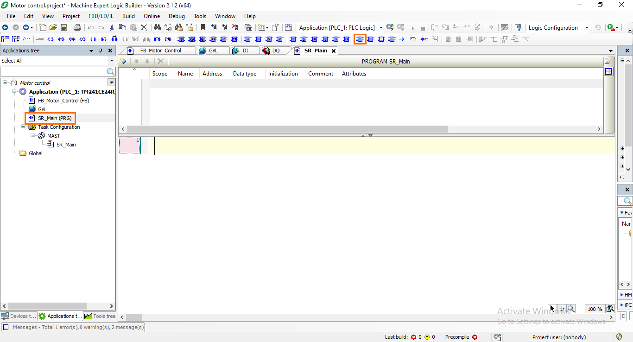633x342 pixels.
Task: Open the Messages panel at the bottom
Action: 72,327
